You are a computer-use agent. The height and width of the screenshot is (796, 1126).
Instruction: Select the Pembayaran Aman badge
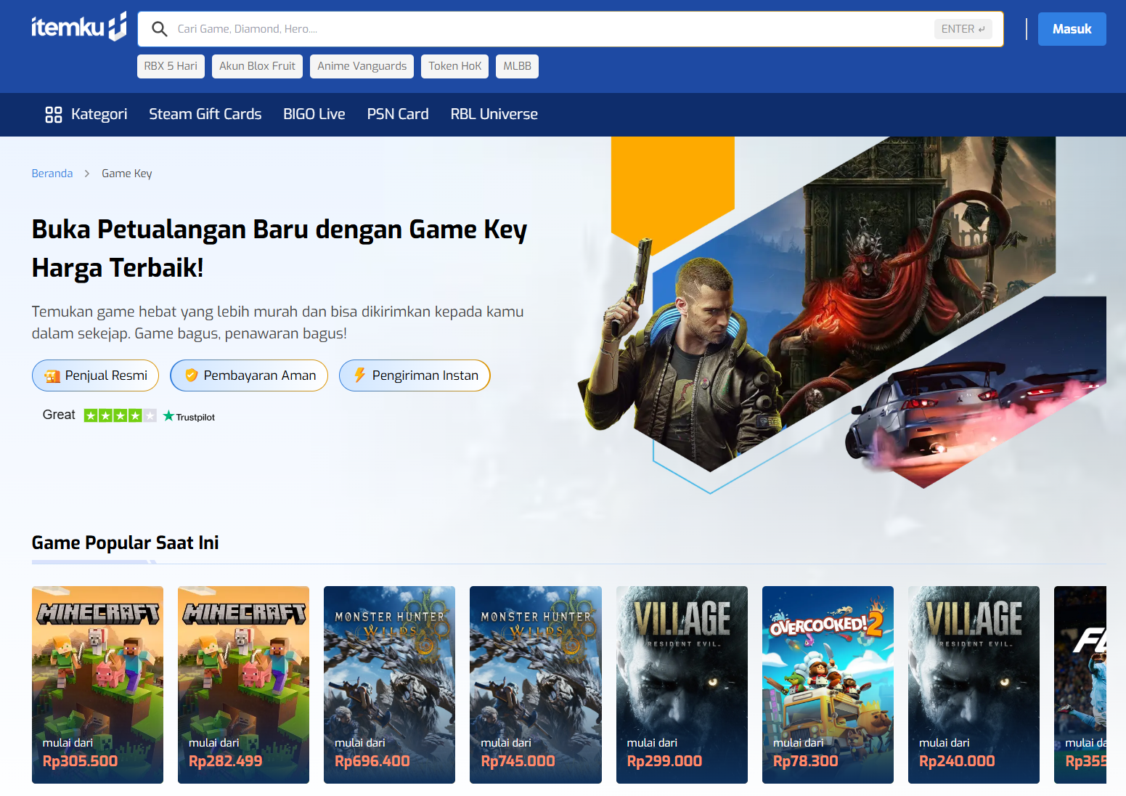[249, 375]
